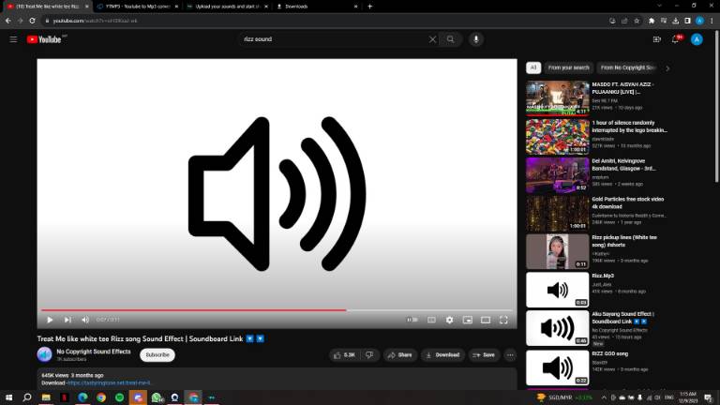Expand more filter chips with the arrow

(667, 67)
